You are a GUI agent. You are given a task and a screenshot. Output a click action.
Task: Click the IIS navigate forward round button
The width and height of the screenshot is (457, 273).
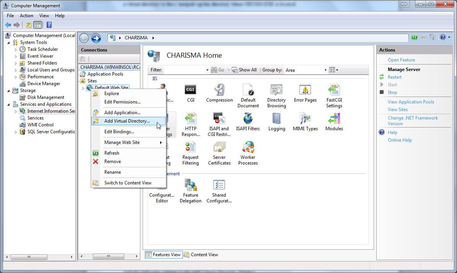(x=96, y=38)
